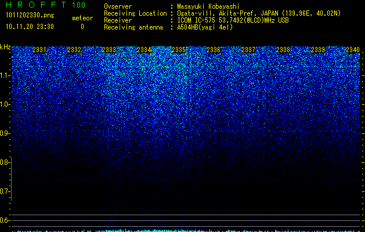Image resolution: width=365 pixels, height=232 pixels.
Task: Click the Ovserver field label
Action: (118, 6)
